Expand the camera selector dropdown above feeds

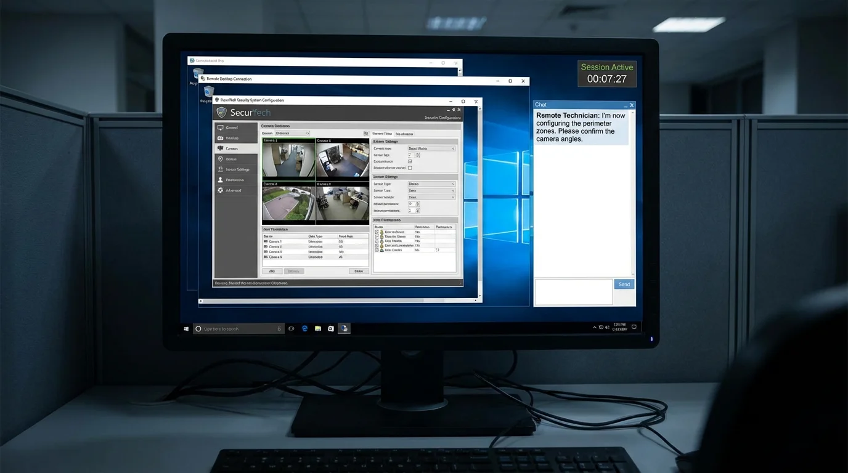292,133
